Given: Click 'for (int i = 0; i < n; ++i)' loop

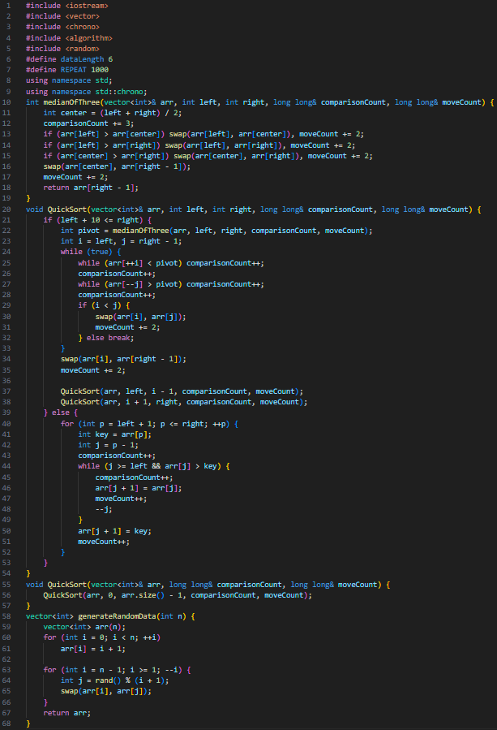Looking at the screenshot, I should click(x=102, y=637).
